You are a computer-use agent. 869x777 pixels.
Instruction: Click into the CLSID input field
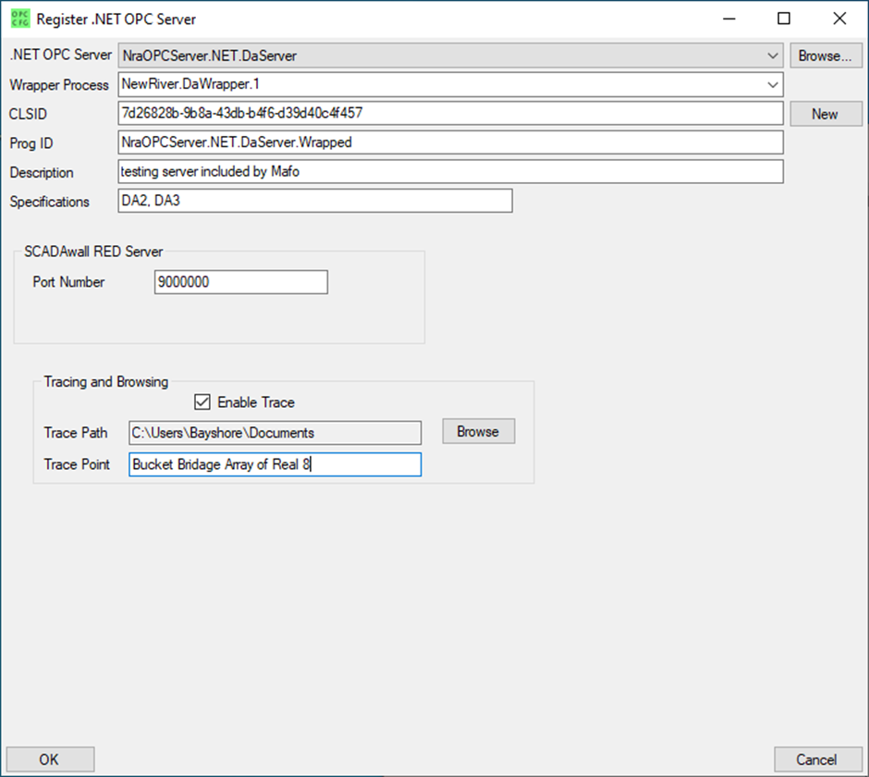point(450,113)
